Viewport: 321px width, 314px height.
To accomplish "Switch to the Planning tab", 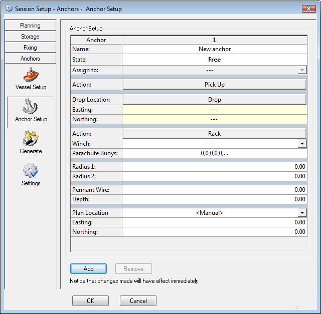I will [30, 26].
